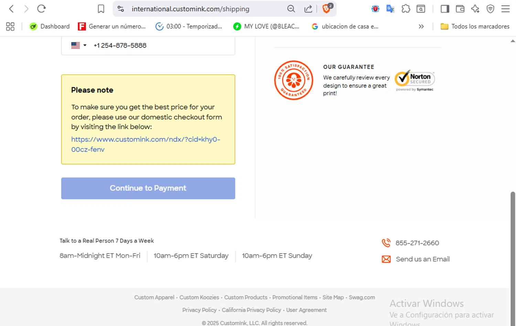
Task: Call 855-271-2660 link
Action: point(417,243)
